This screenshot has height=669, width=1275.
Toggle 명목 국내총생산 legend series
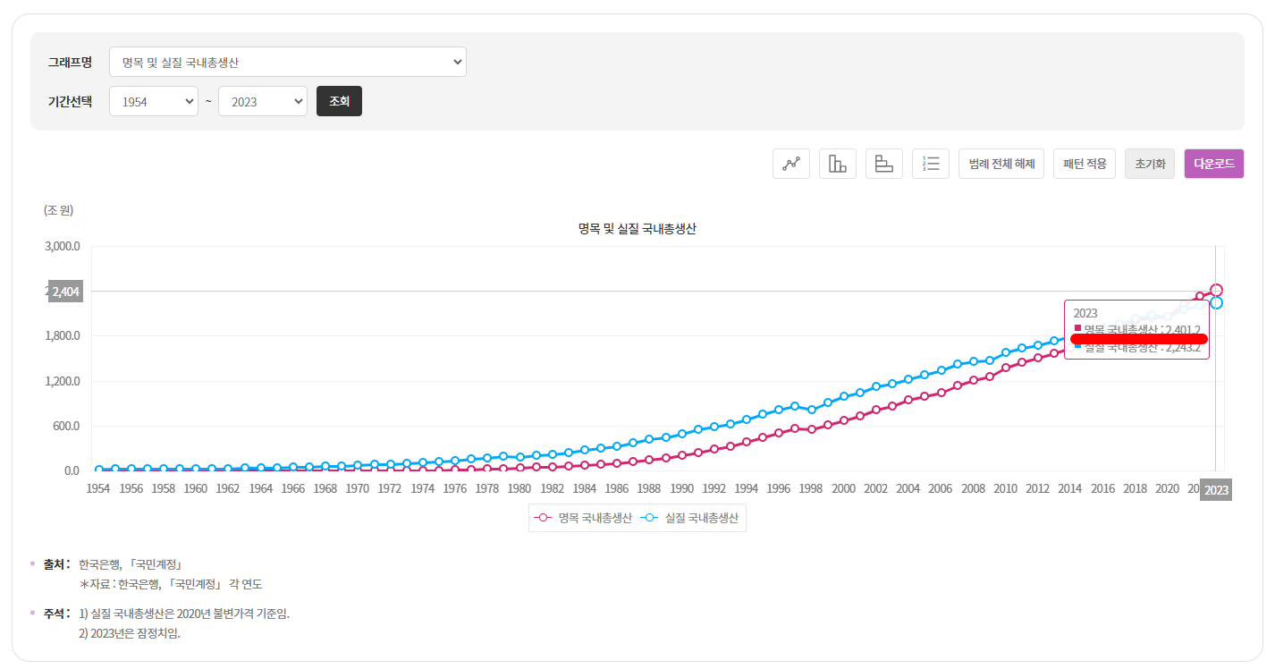(x=583, y=518)
